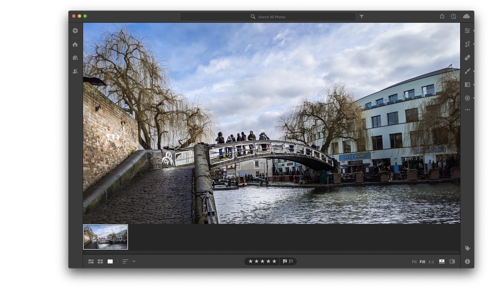Set rating to three stars

coord(262,261)
